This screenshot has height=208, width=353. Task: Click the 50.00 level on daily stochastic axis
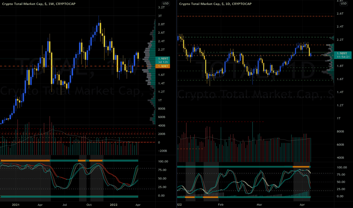pos(341,182)
